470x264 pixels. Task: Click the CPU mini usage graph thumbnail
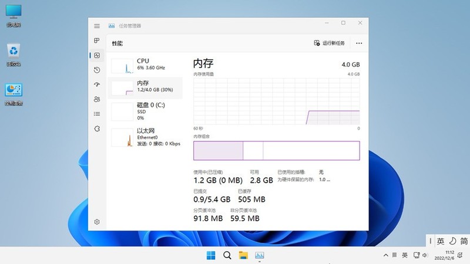pos(122,66)
